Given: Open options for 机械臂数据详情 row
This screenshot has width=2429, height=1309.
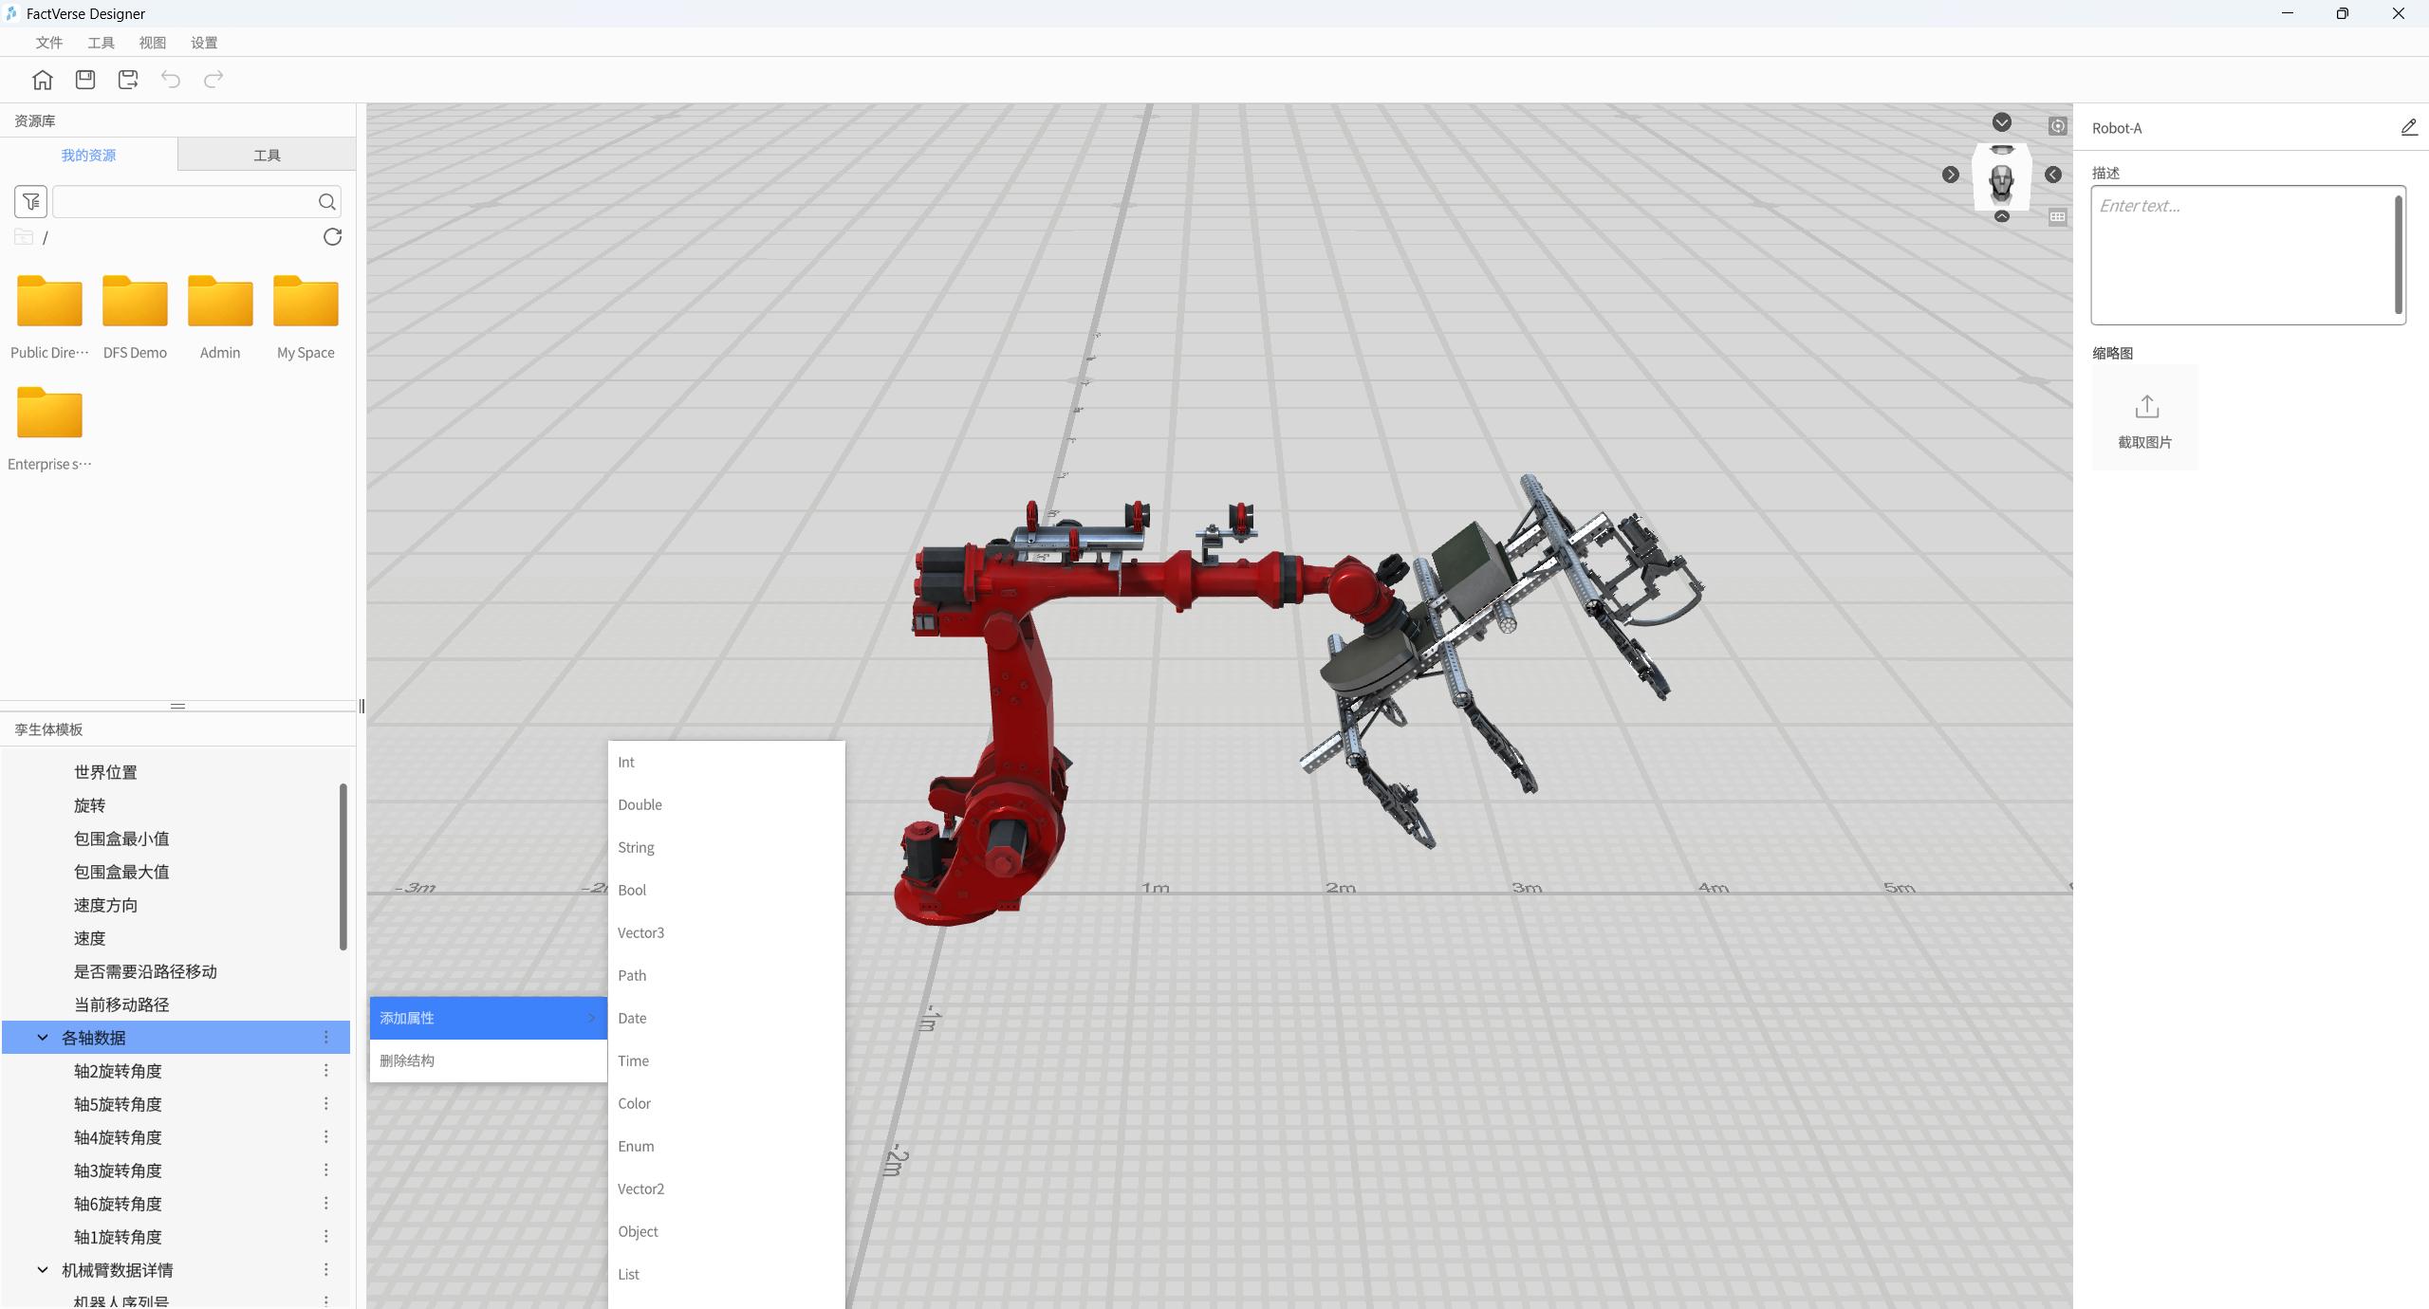Looking at the screenshot, I should tap(326, 1269).
